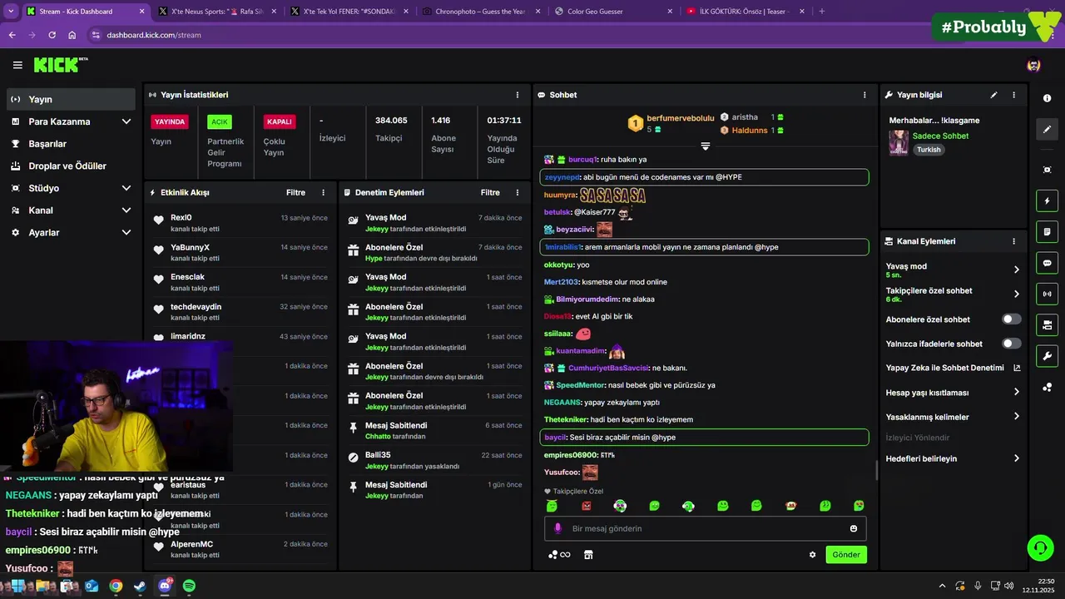Click the chat scrollbar thumb
Image resolution: width=1065 pixels, height=599 pixels.
(x=876, y=470)
